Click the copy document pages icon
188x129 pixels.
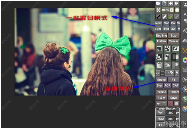pos(167,57)
